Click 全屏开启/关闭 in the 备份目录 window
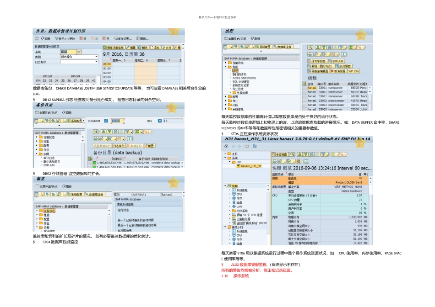The width and height of the screenshot is (435, 307). (46, 113)
